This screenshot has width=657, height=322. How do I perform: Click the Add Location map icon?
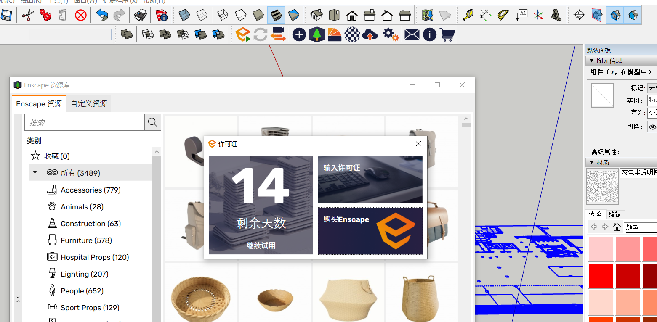coord(428,16)
